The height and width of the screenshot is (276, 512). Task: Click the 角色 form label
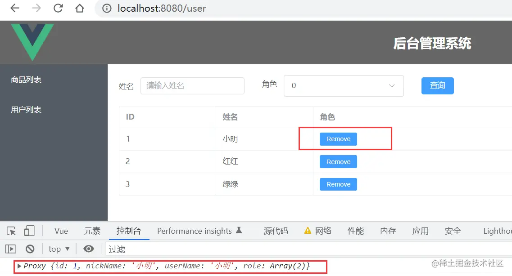269,84
